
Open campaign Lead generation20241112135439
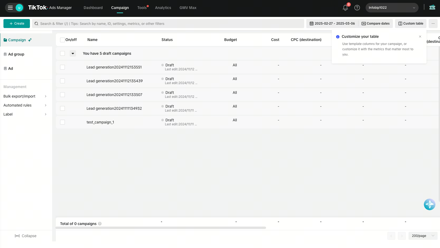click(115, 81)
